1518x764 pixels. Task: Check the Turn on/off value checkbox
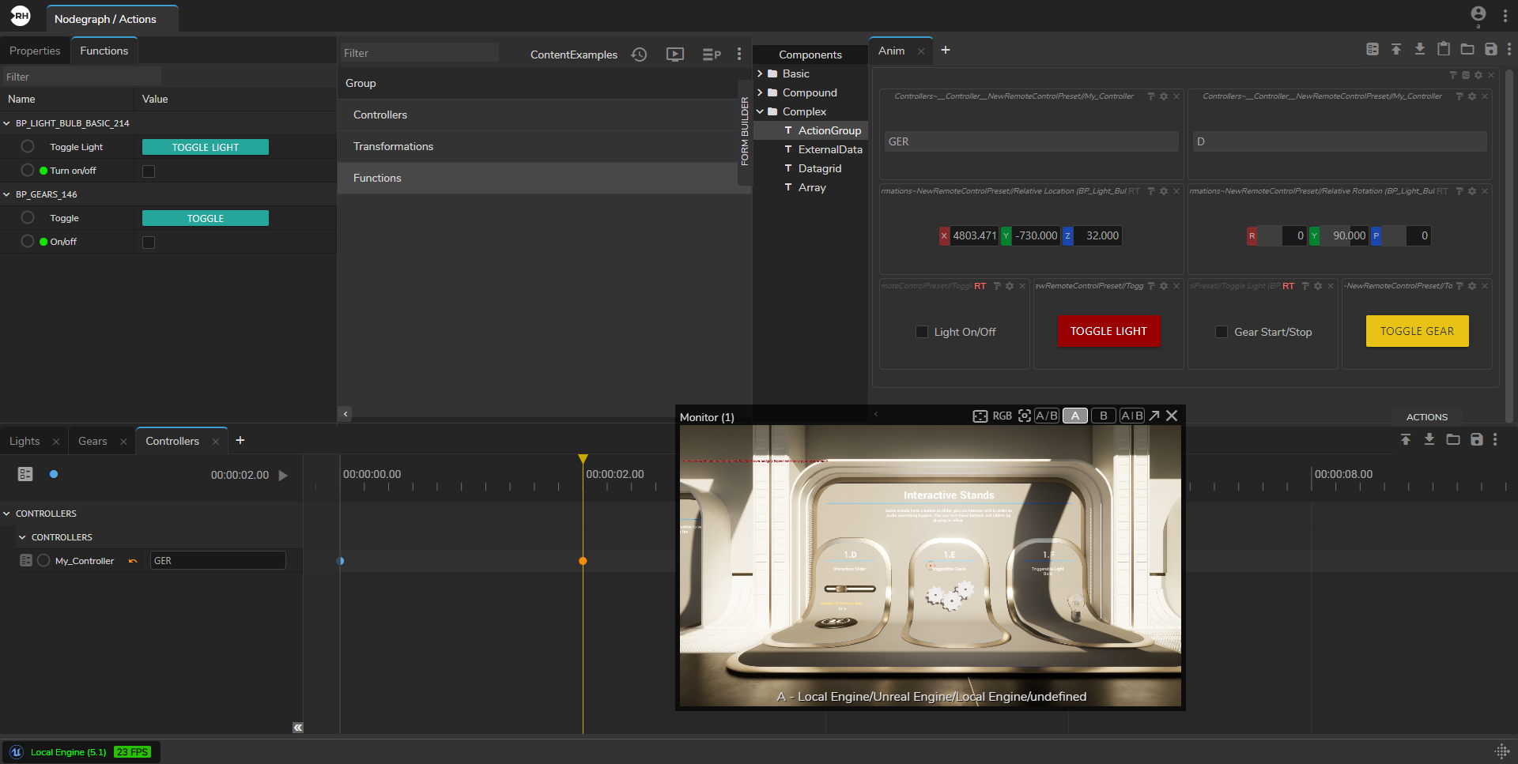pos(149,171)
